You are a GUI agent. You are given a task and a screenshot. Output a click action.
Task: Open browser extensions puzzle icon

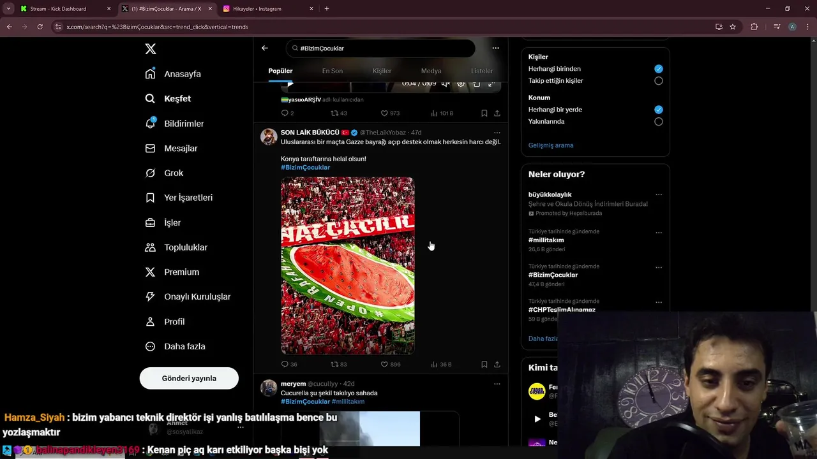coord(754,27)
